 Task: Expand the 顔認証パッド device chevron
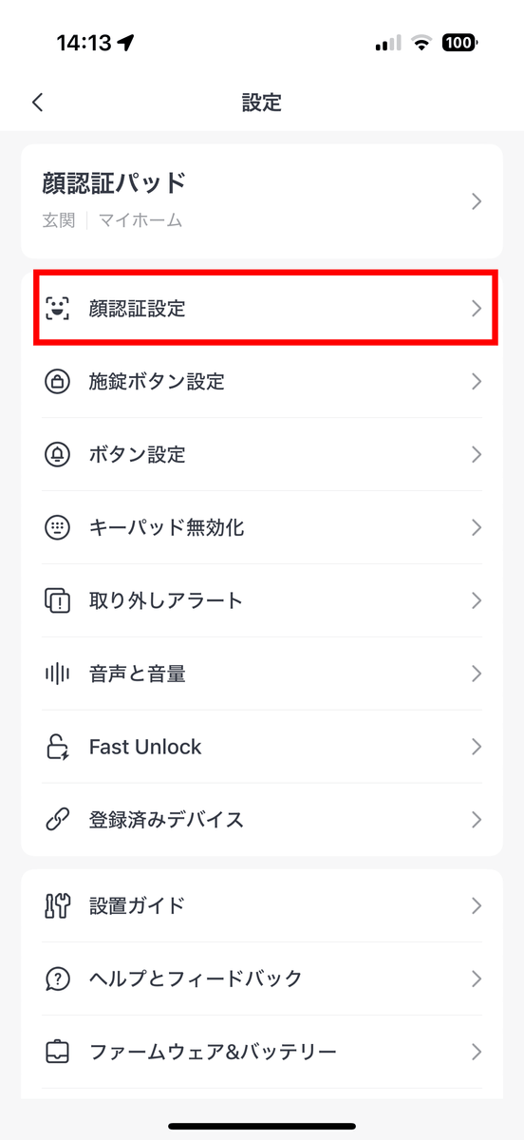click(477, 201)
